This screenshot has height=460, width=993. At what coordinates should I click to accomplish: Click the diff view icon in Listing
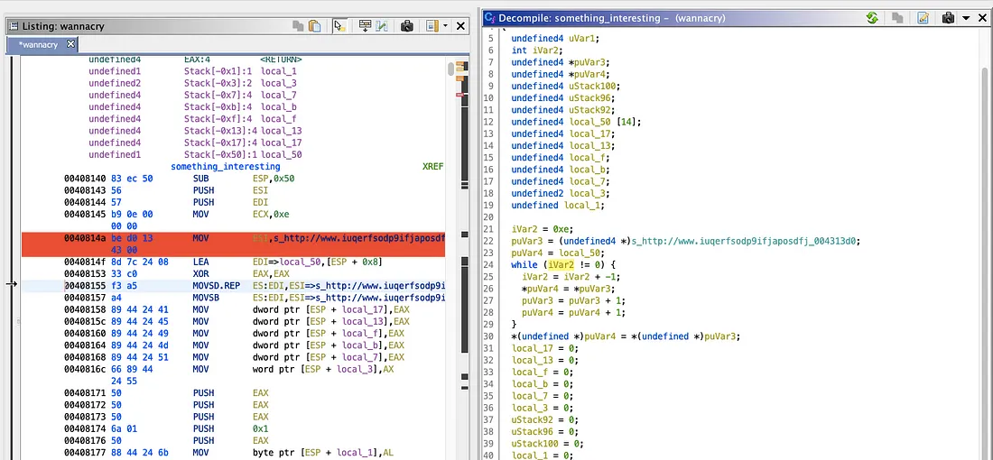pyautogui.click(x=382, y=26)
